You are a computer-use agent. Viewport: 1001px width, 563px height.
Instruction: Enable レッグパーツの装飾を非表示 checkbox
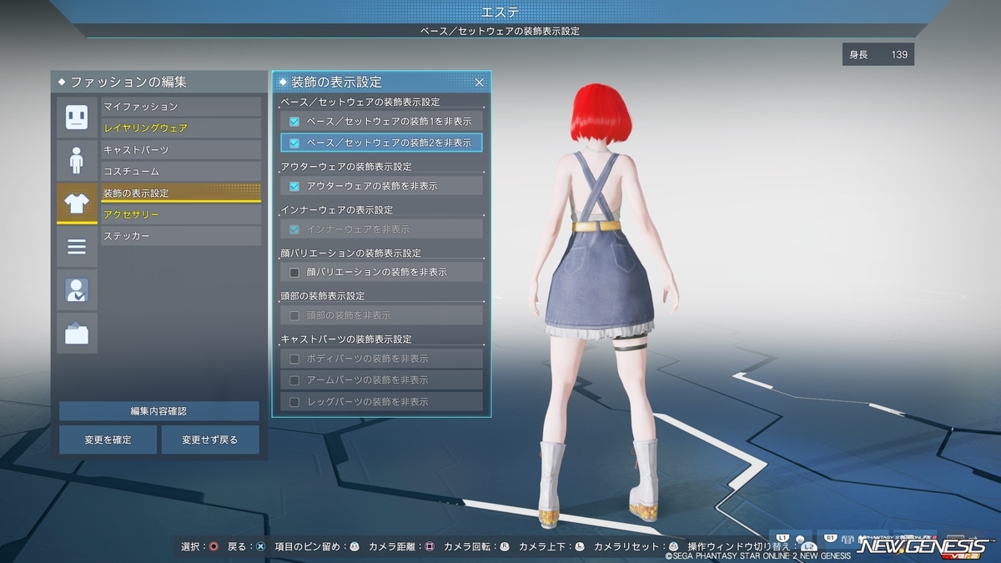294,401
